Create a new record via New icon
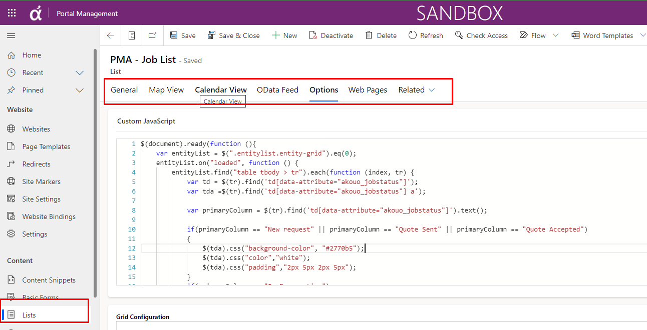This screenshot has width=647, height=330. [284, 35]
